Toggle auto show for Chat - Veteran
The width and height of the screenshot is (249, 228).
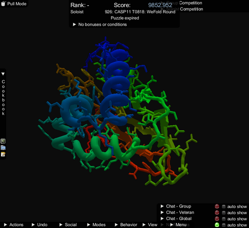coord(224,213)
